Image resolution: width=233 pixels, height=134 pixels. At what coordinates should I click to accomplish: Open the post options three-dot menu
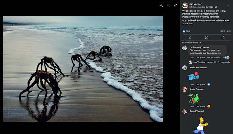click(228, 5)
